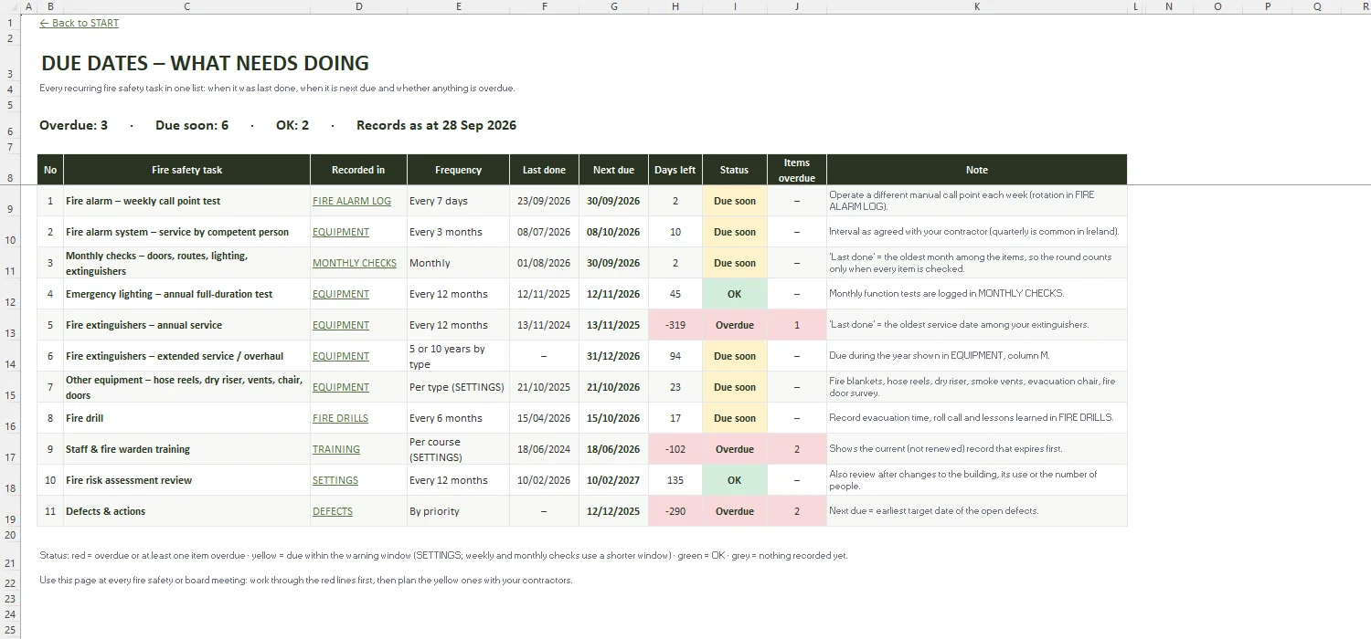The image size is (1371, 639).
Task: Click the 'Days left' header cell
Action: [x=675, y=170]
